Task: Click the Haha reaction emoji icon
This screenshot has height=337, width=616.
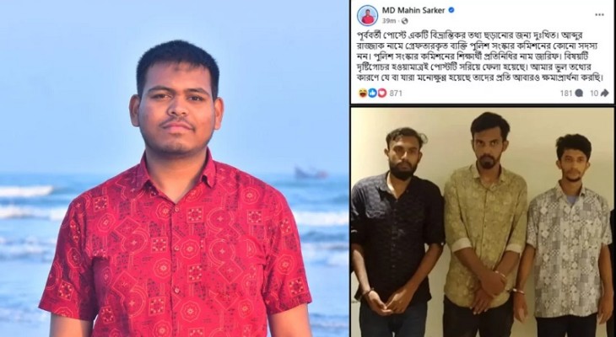Action: [363, 93]
